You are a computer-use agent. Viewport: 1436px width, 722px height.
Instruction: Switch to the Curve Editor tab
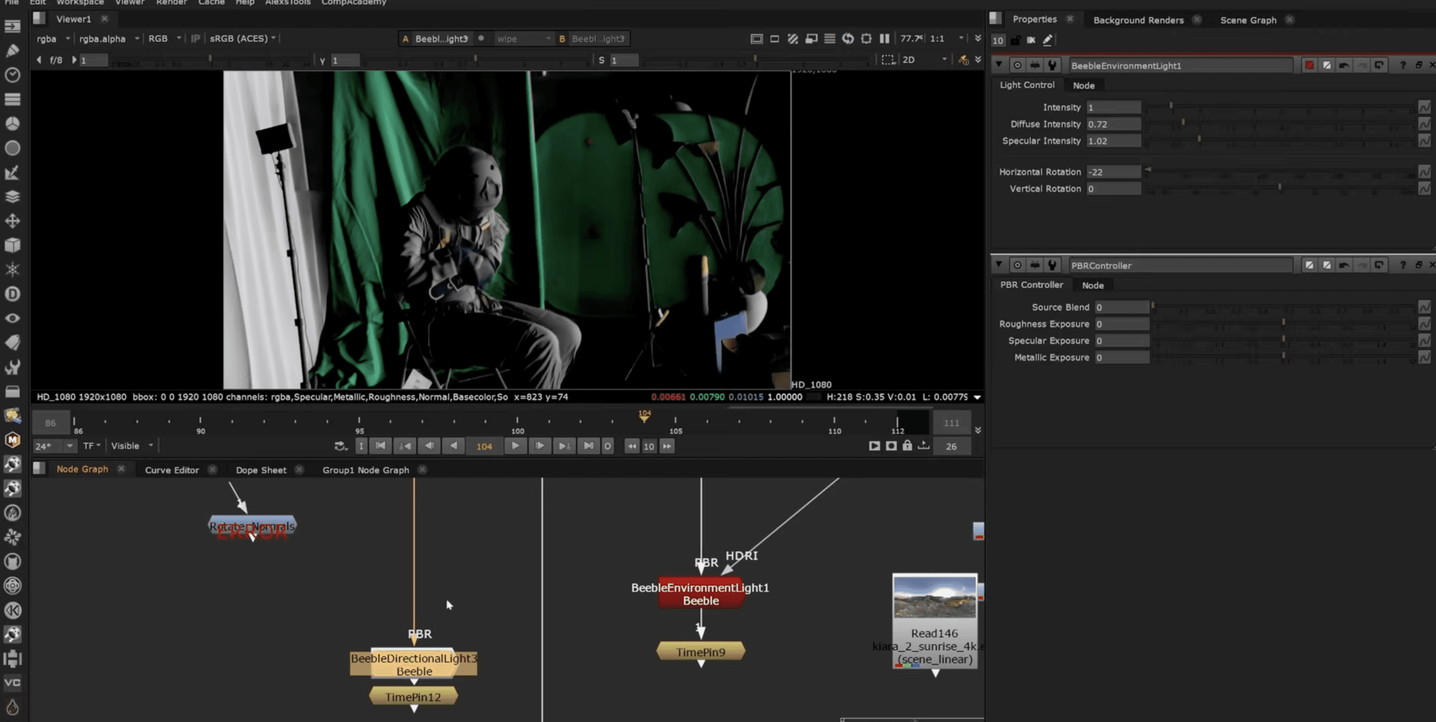(x=172, y=469)
